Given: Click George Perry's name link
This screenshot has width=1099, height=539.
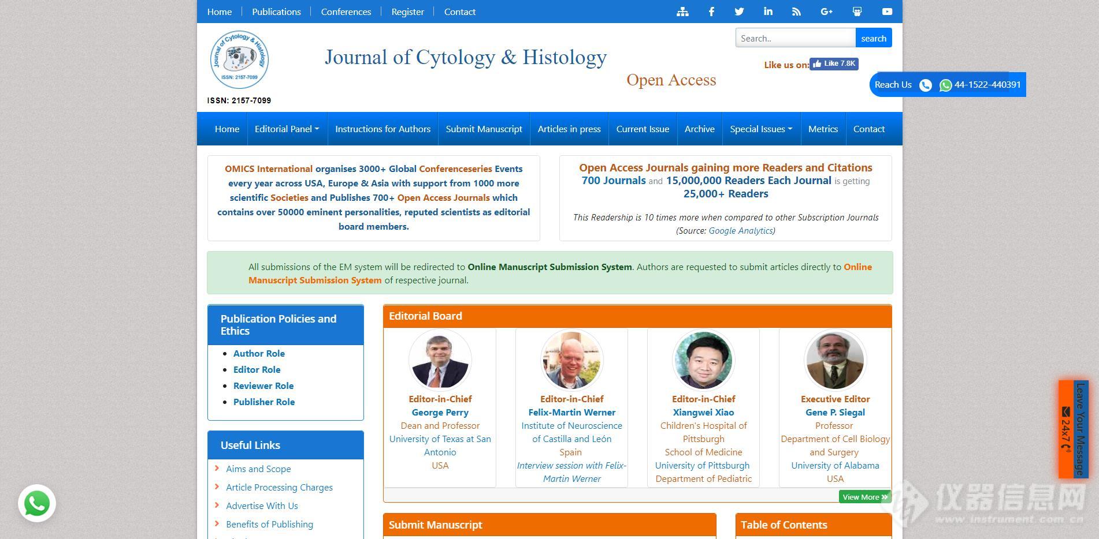Looking at the screenshot, I should coord(440,412).
